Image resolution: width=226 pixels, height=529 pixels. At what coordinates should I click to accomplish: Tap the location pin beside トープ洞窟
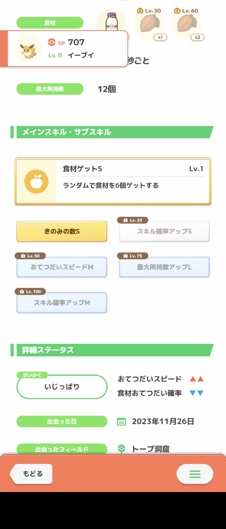pos(121,449)
